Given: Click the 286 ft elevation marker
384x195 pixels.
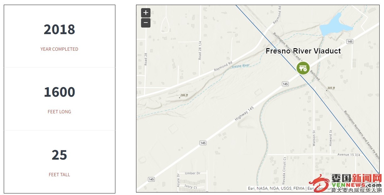Looking at the screenshot, I should (183, 95).
